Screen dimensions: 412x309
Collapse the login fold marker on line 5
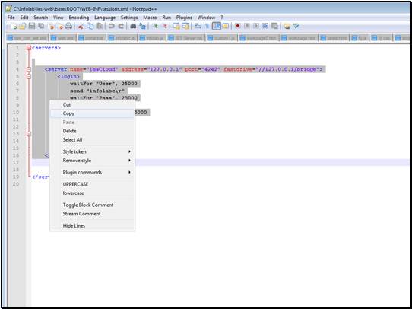[29, 77]
